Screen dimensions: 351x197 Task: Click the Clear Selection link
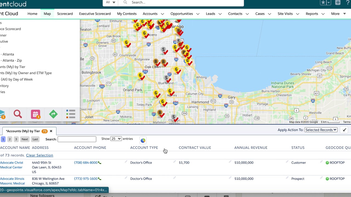(39, 155)
